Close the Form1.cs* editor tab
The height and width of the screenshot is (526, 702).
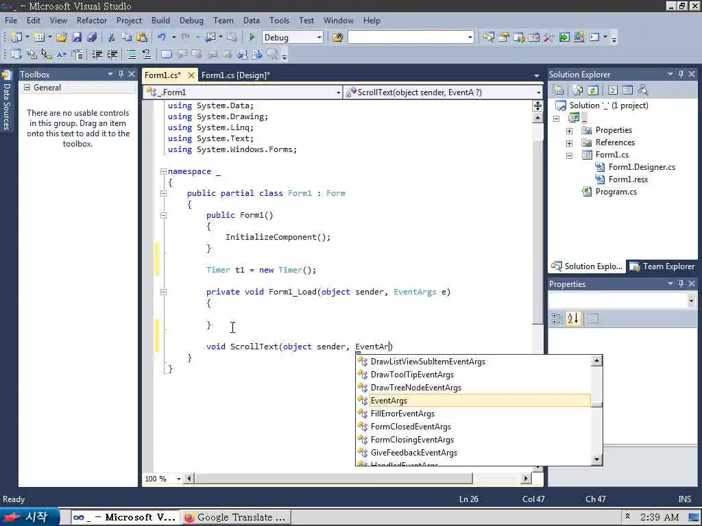pos(191,75)
